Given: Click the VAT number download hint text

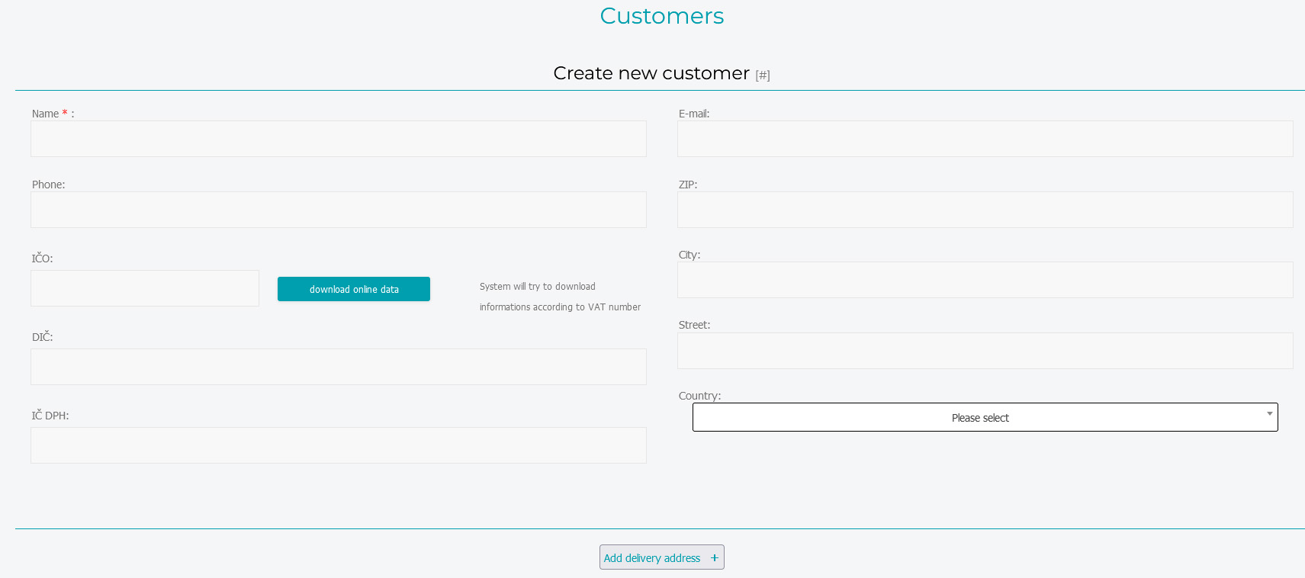Looking at the screenshot, I should tap(559, 297).
